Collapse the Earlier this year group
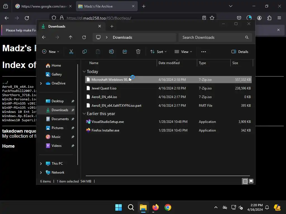The height and width of the screenshot is (214, 286). pos(84,114)
